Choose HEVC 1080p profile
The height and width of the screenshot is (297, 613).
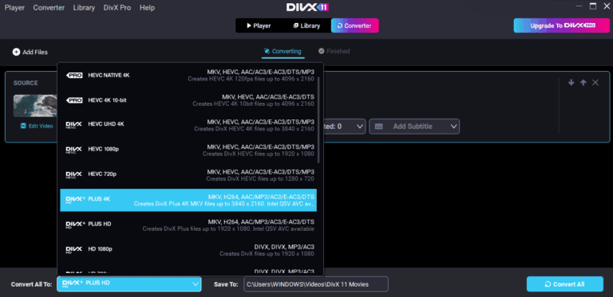click(188, 150)
